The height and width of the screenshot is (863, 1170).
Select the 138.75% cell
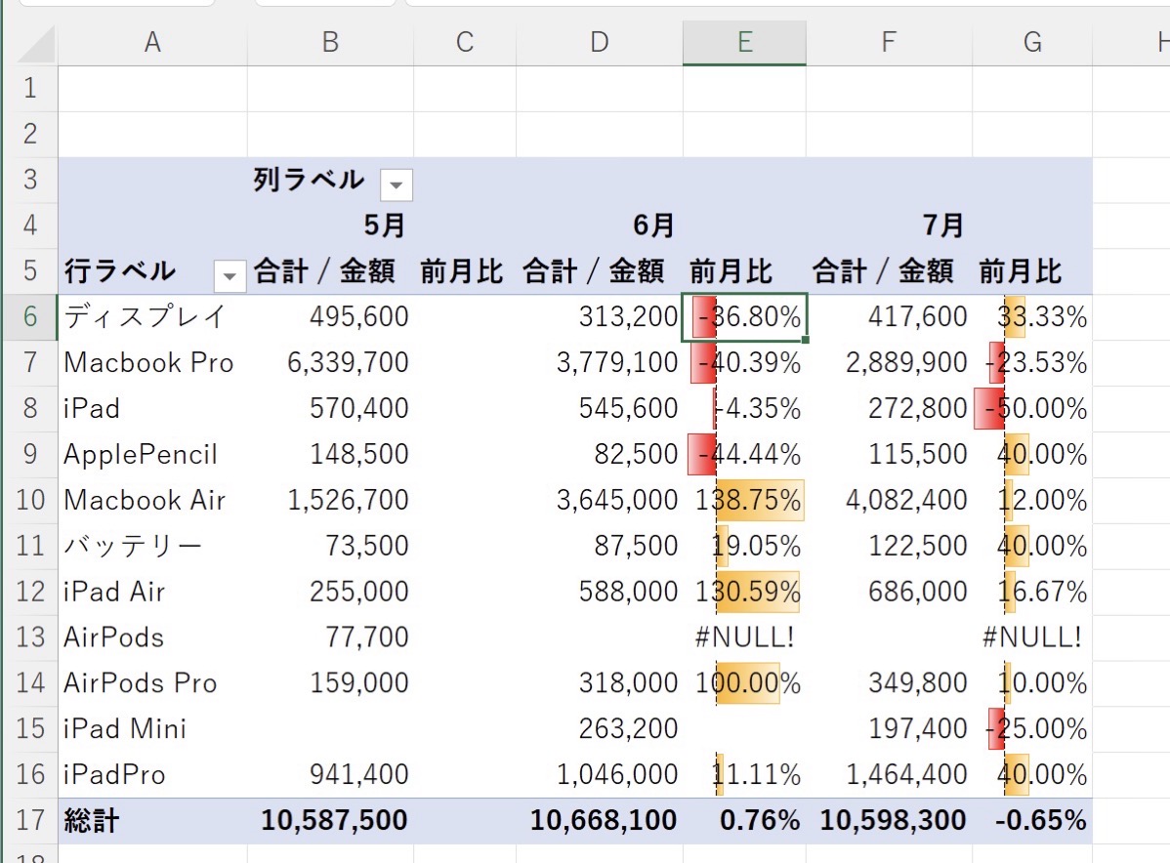[x=745, y=500]
